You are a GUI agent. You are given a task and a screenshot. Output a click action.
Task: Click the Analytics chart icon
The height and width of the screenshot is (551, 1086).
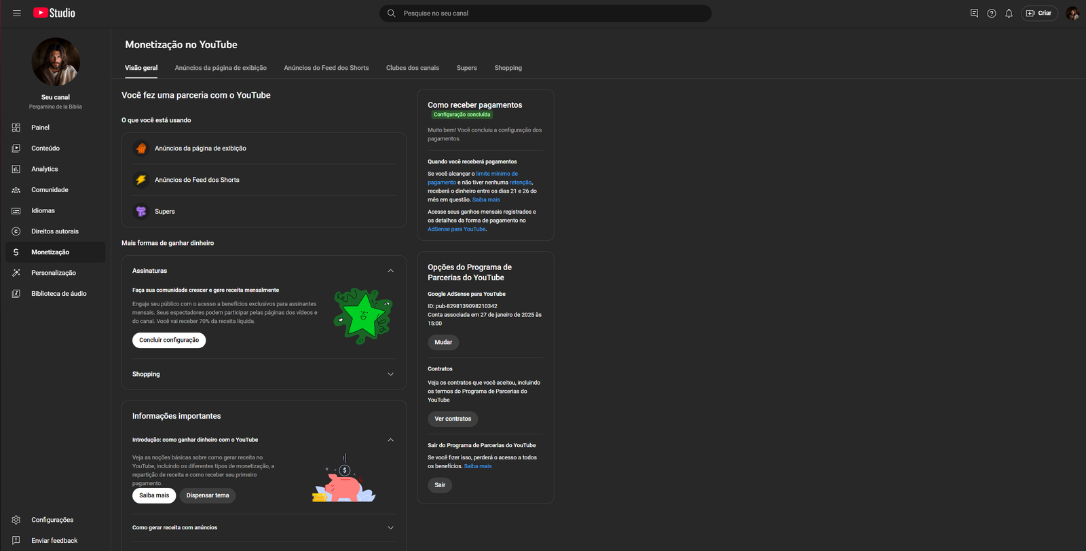16,169
